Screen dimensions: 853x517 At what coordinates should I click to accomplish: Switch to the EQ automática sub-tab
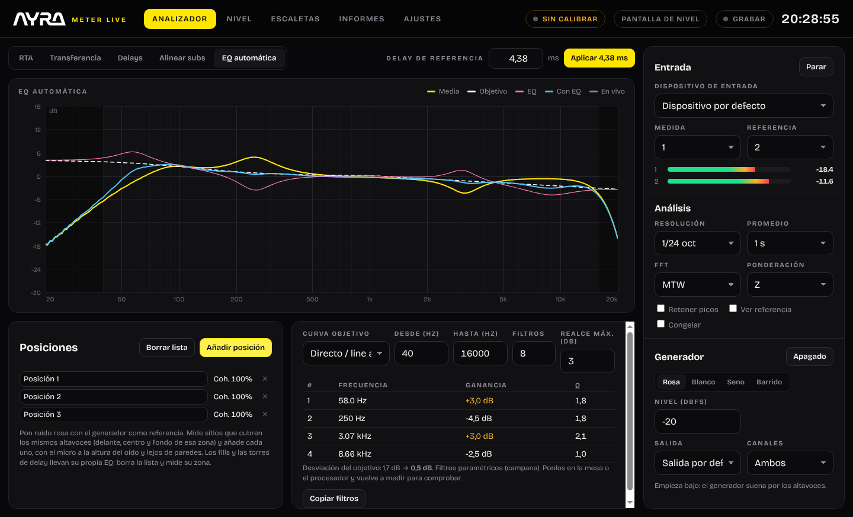(x=249, y=58)
